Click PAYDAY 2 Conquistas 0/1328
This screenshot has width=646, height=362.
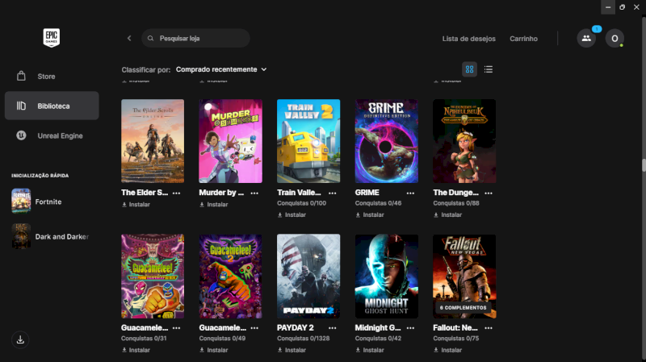click(304, 339)
